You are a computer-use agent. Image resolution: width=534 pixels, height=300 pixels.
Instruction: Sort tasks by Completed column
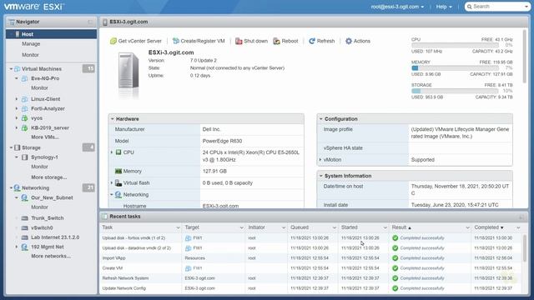[486, 227]
